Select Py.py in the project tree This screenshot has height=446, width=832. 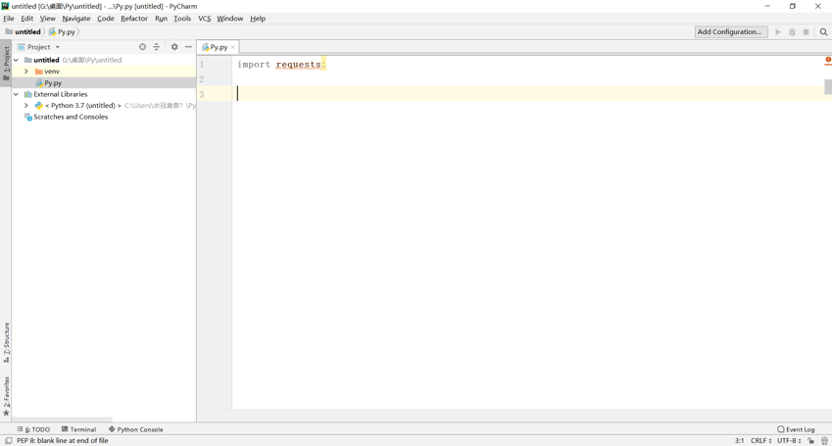click(x=53, y=83)
